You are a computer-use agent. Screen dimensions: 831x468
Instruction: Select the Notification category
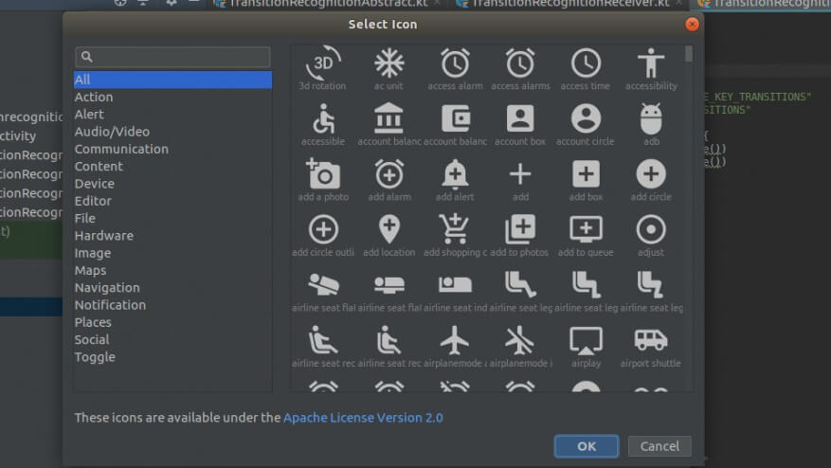click(172, 305)
